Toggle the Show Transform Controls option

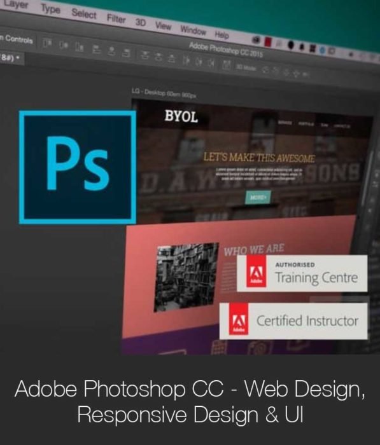tap(16, 39)
